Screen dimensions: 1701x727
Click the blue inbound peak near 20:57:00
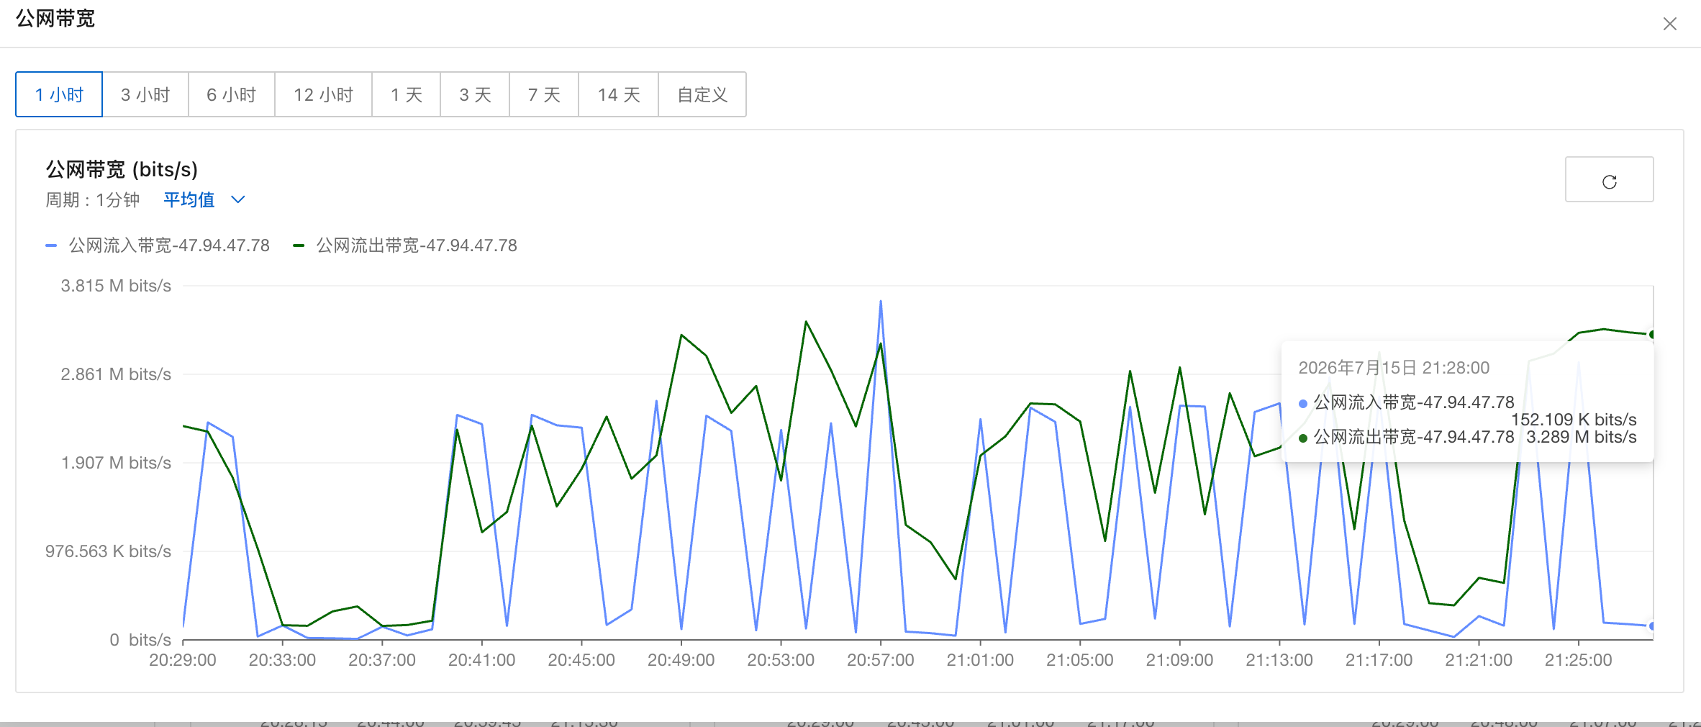pyautogui.click(x=881, y=302)
